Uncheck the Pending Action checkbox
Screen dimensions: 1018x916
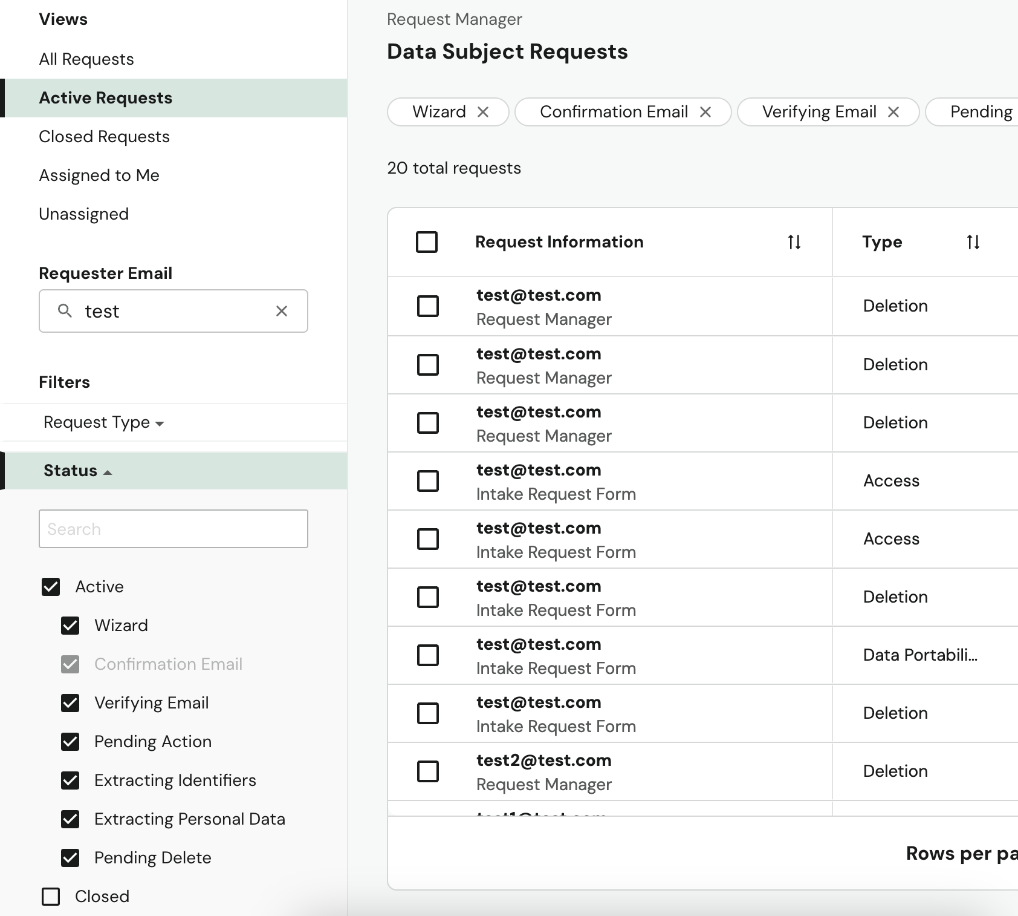coord(70,742)
